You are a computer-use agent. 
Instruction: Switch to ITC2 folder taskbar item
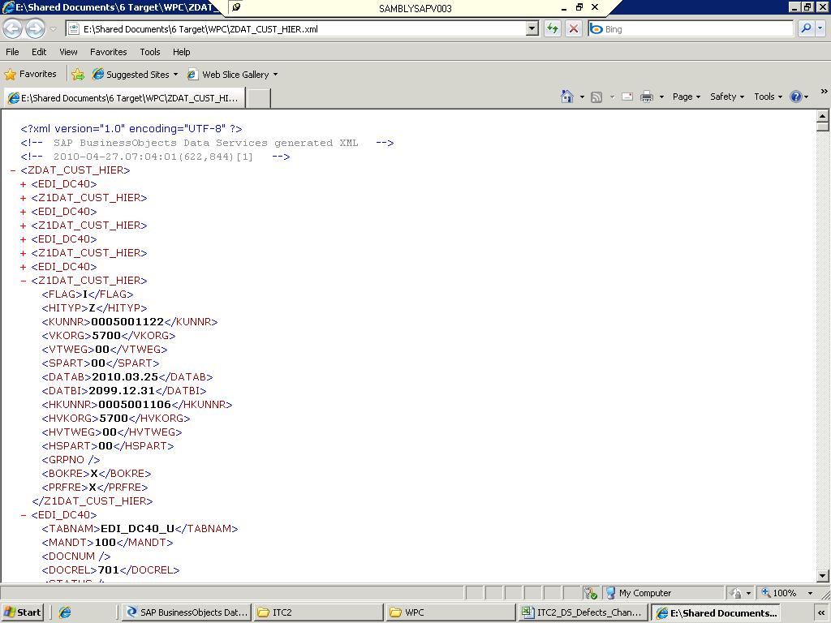coord(318,612)
